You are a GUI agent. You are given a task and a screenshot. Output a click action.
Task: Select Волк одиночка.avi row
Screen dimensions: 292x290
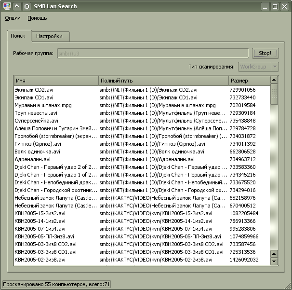[142, 152]
